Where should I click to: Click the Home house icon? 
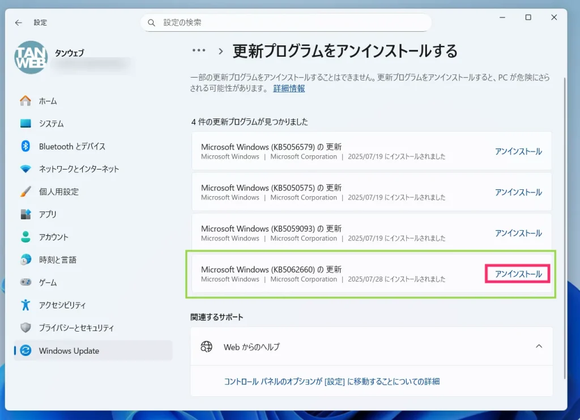[x=25, y=101]
